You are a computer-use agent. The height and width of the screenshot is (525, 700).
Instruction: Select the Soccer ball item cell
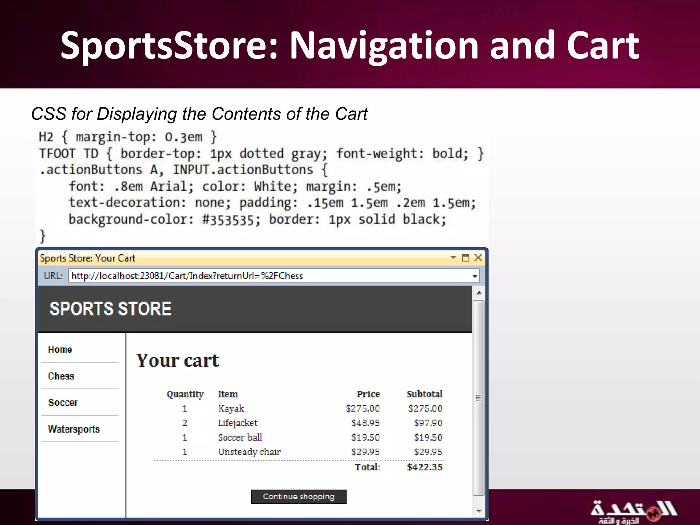click(x=240, y=437)
